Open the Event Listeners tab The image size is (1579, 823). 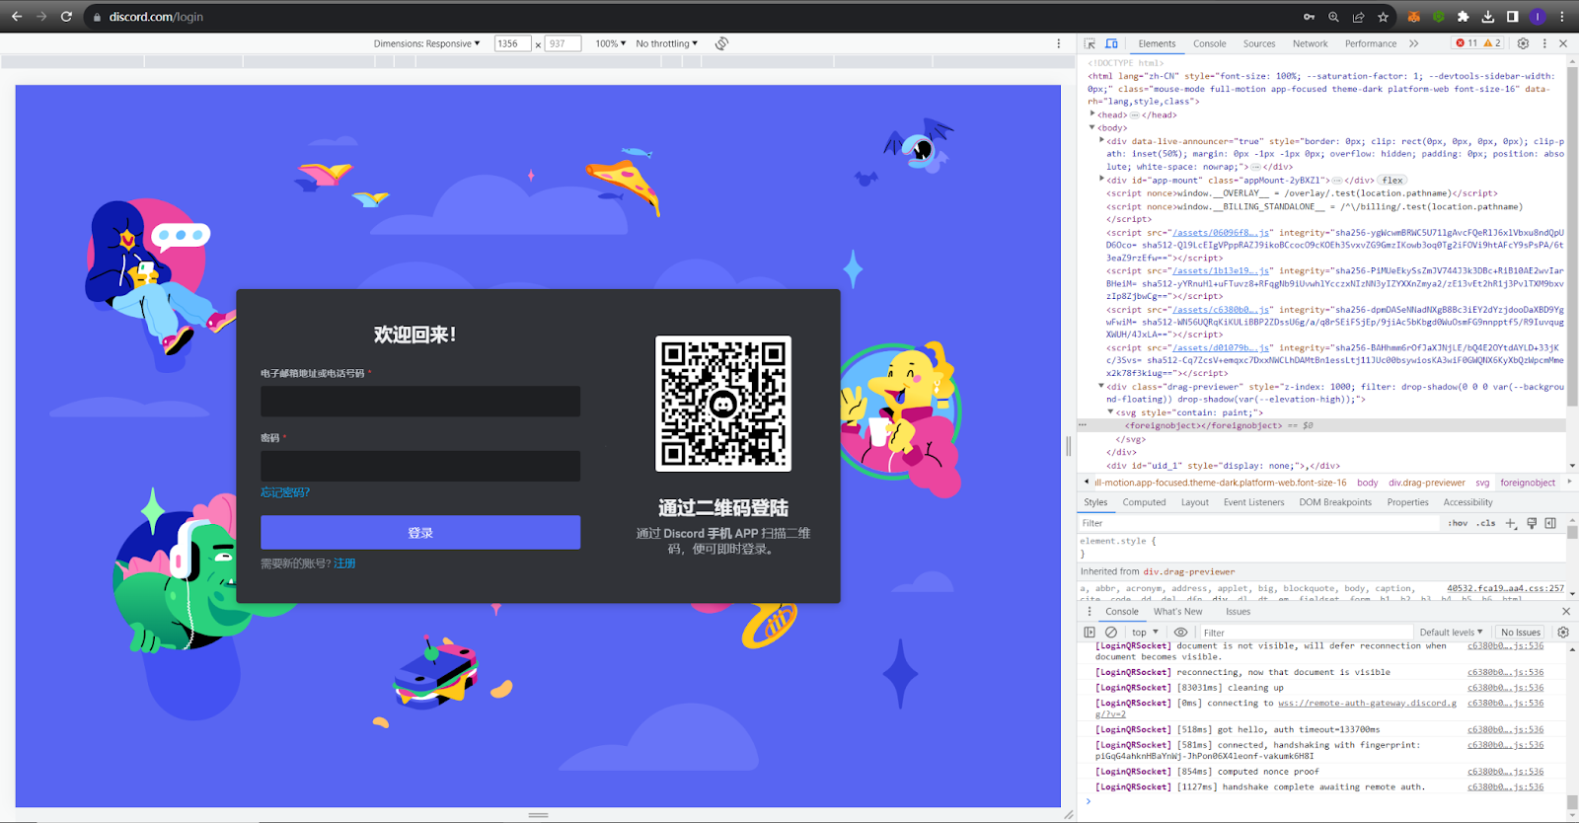(1253, 502)
